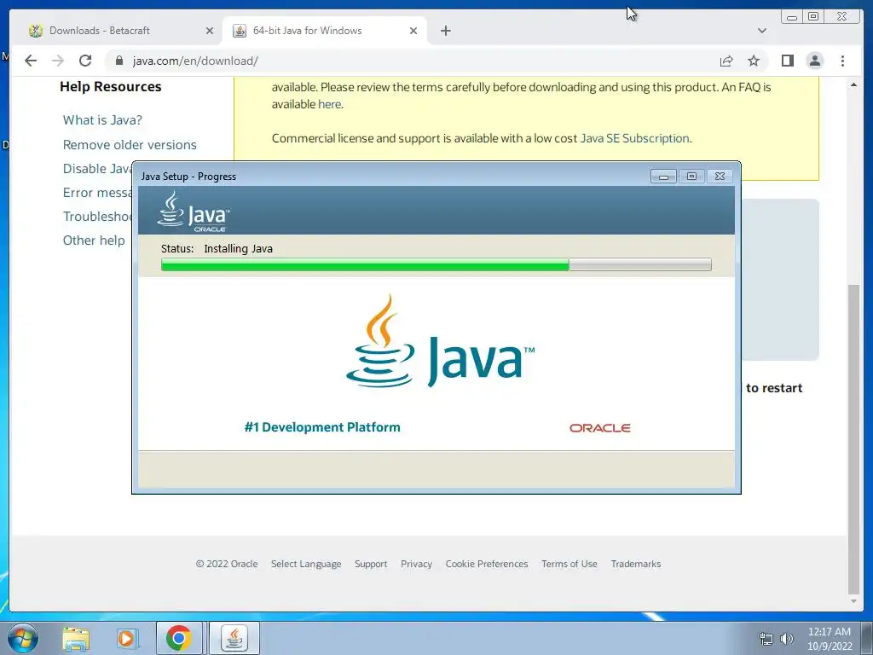This screenshot has height=655, width=873.
Task: Open the Other help link
Action: tap(94, 240)
